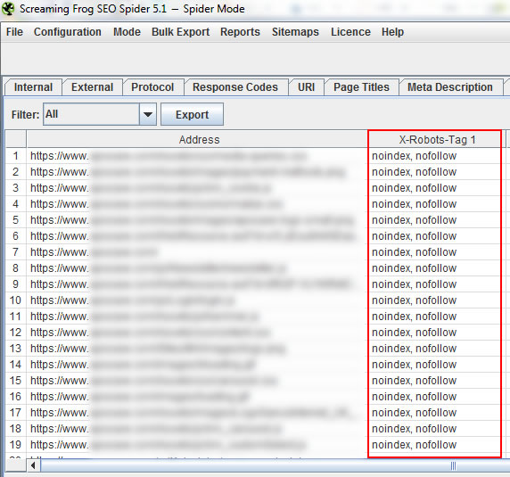Expand the Filter dropdown arrow
Image resolution: width=510 pixels, height=477 pixels.
[x=148, y=114]
